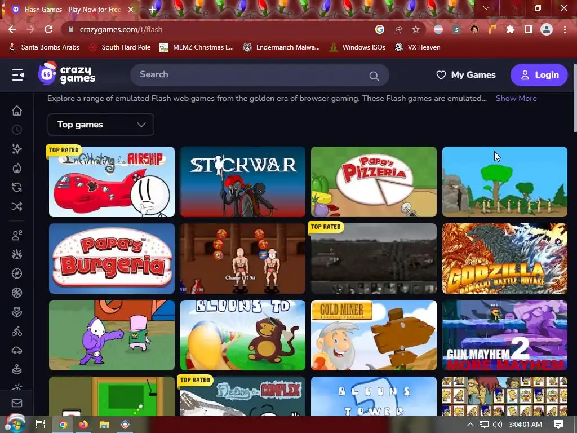Open notification center on taskbar

pos(558,425)
